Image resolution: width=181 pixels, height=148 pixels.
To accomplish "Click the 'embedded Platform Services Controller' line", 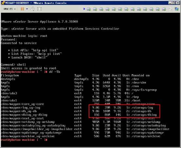I will pyautogui.click(x=60, y=29).
